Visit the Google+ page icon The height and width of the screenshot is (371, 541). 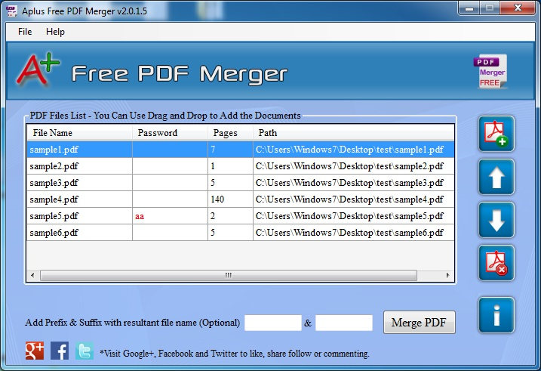(x=35, y=351)
